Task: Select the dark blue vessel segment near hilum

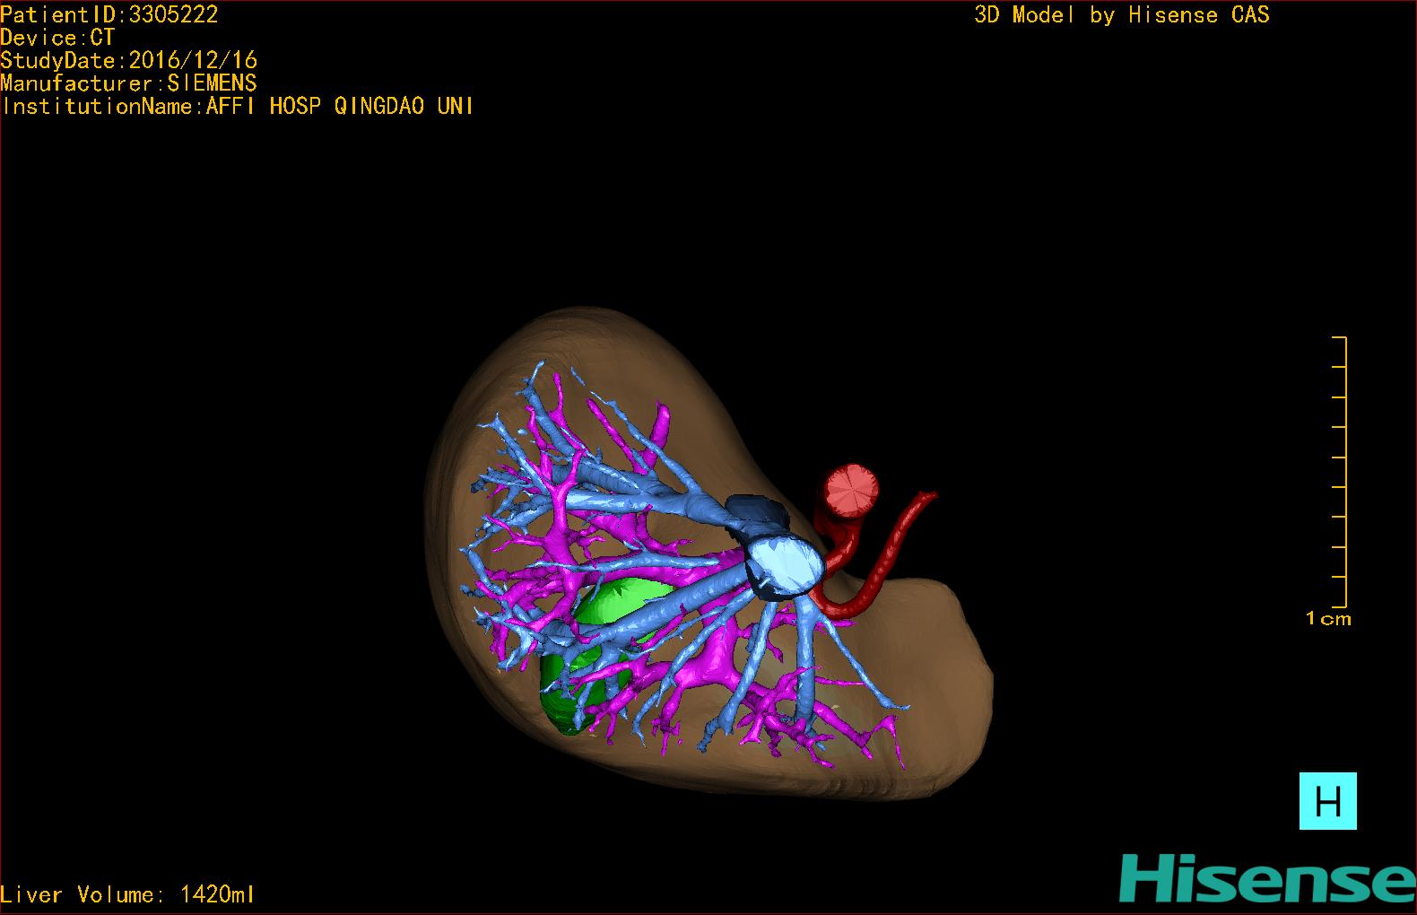Action: [759, 513]
